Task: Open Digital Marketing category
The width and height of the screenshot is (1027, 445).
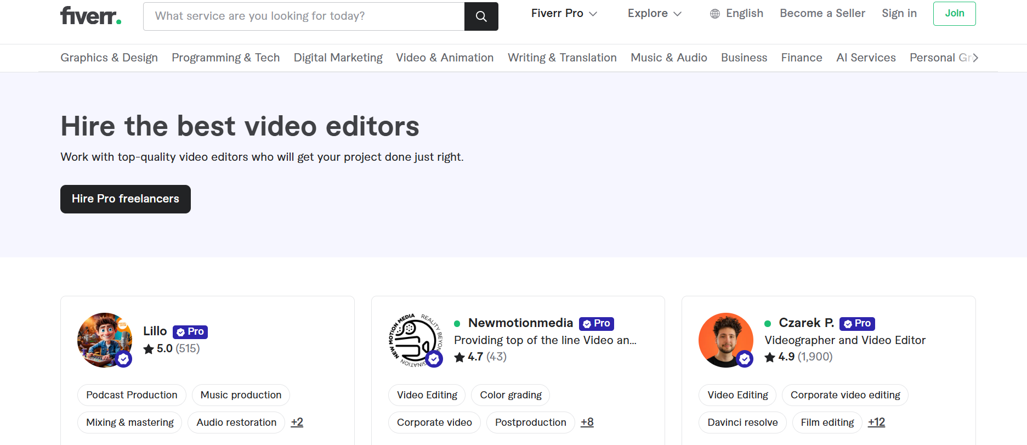Action: (338, 58)
